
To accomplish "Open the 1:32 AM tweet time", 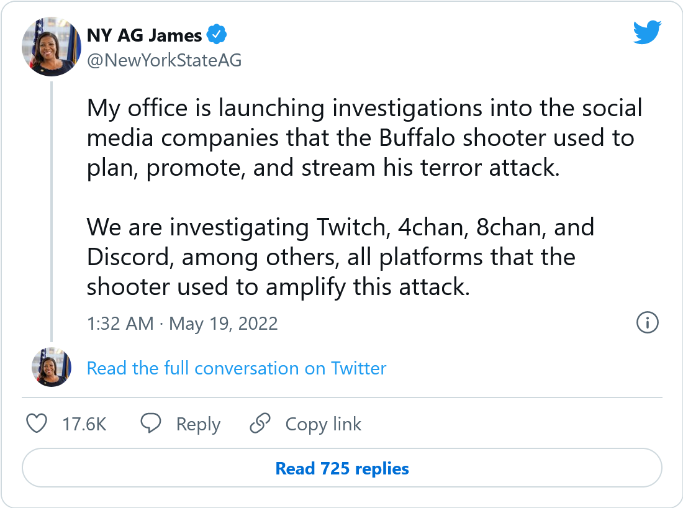I will [120, 324].
